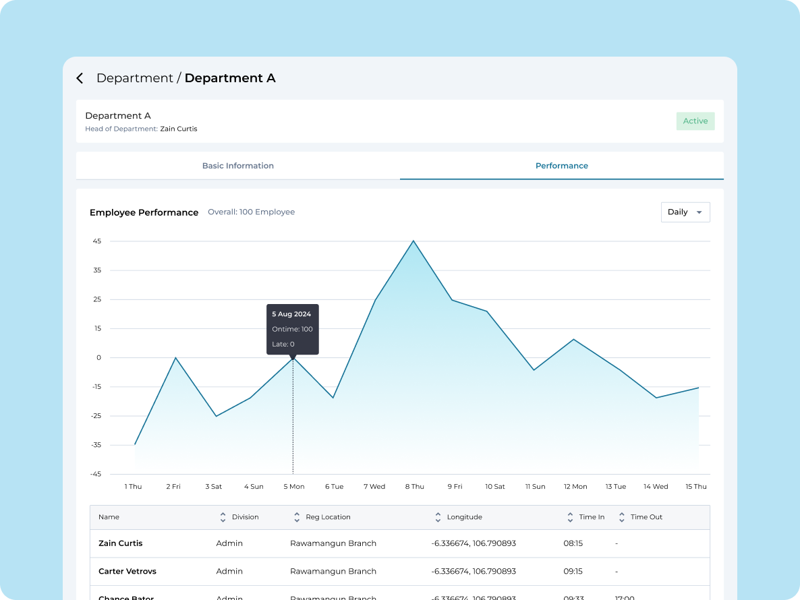Click the 5 Mon chart data point
Screen dimensions: 800x600
click(293, 358)
